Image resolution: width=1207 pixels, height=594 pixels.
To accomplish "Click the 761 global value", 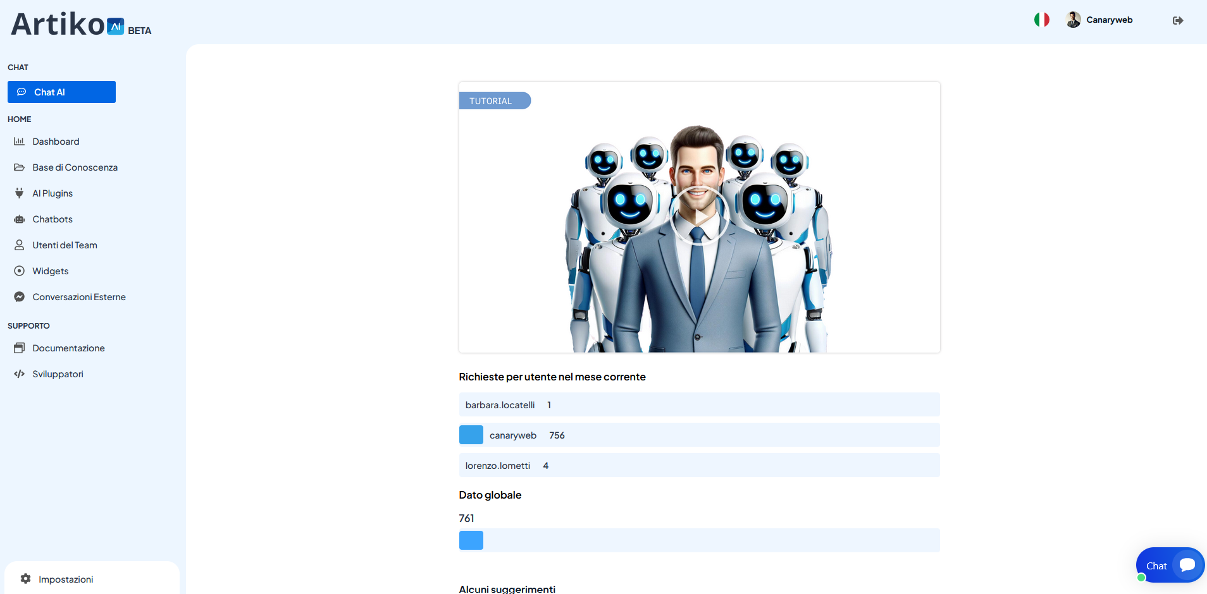I will pyautogui.click(x=466, y=518).
